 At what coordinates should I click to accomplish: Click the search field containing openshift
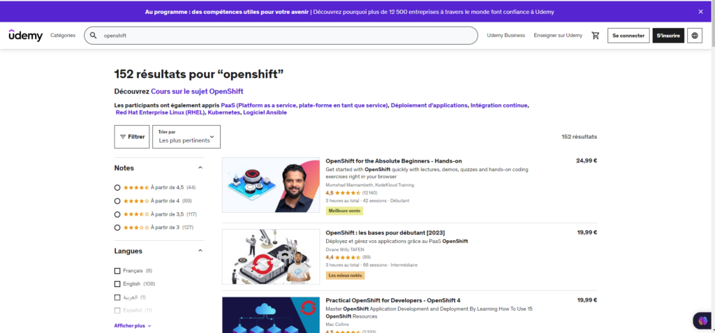pos(281,36)
